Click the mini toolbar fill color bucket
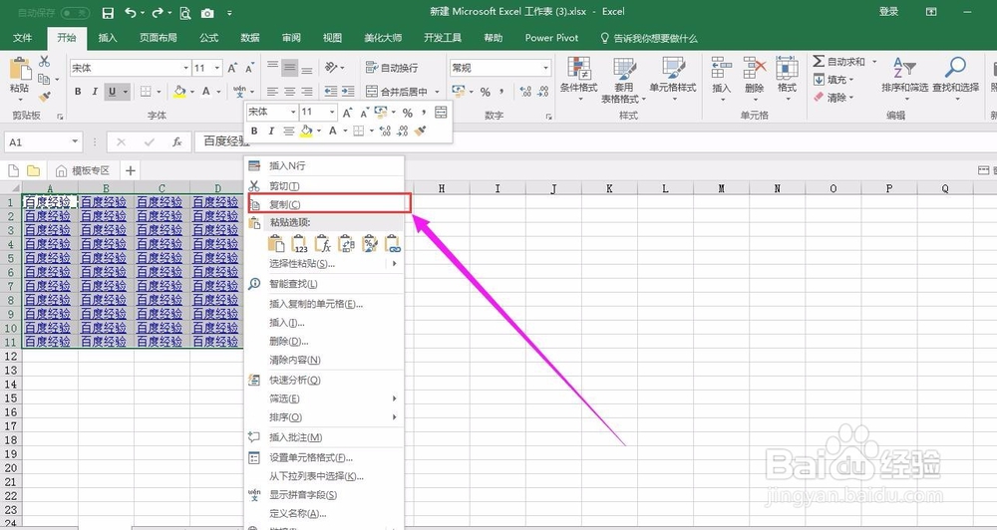Viewport: 997px width, 530px height. [x=306, y=131]
